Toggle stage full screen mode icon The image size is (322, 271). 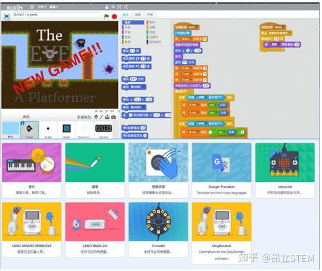coord(7,16)
